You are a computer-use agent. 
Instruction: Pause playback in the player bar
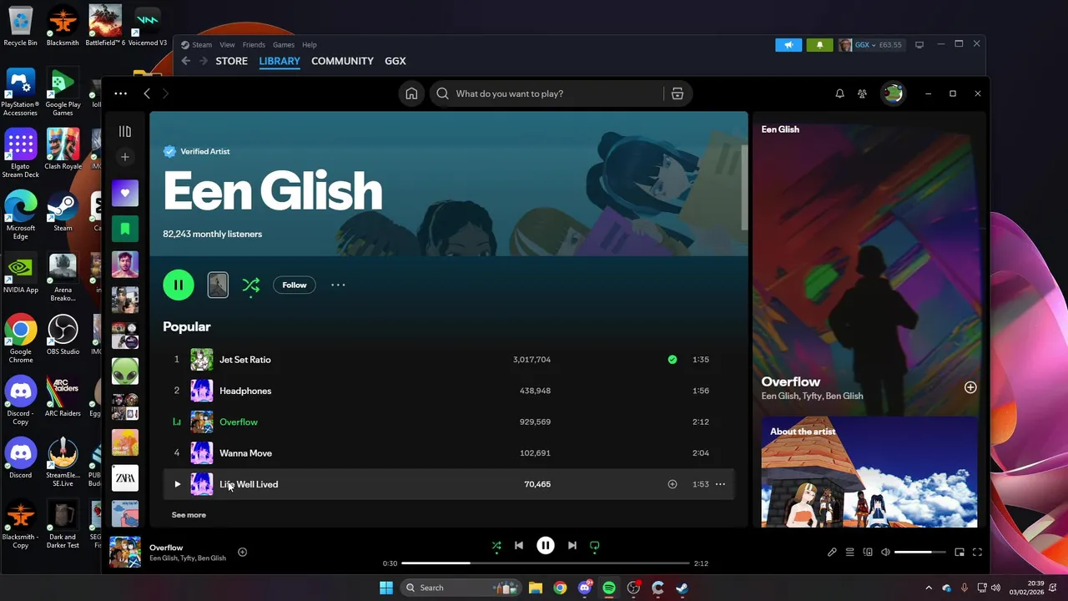[x=546, y=546]
